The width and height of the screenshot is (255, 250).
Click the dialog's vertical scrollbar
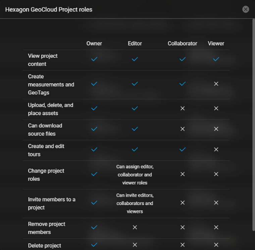(254, 125)
